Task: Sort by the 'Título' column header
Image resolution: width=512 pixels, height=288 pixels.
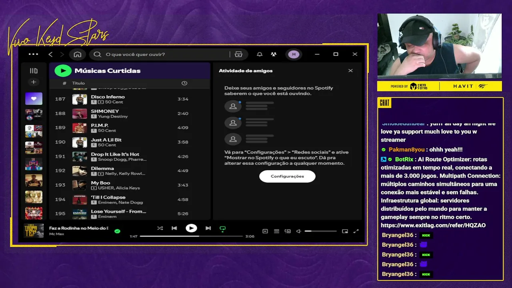Action: pos(78,83)
